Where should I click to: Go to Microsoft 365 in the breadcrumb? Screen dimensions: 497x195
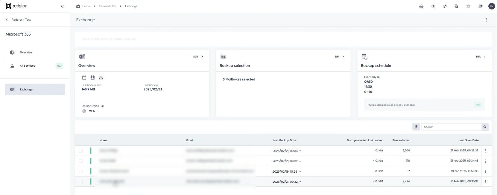(107, 6)
